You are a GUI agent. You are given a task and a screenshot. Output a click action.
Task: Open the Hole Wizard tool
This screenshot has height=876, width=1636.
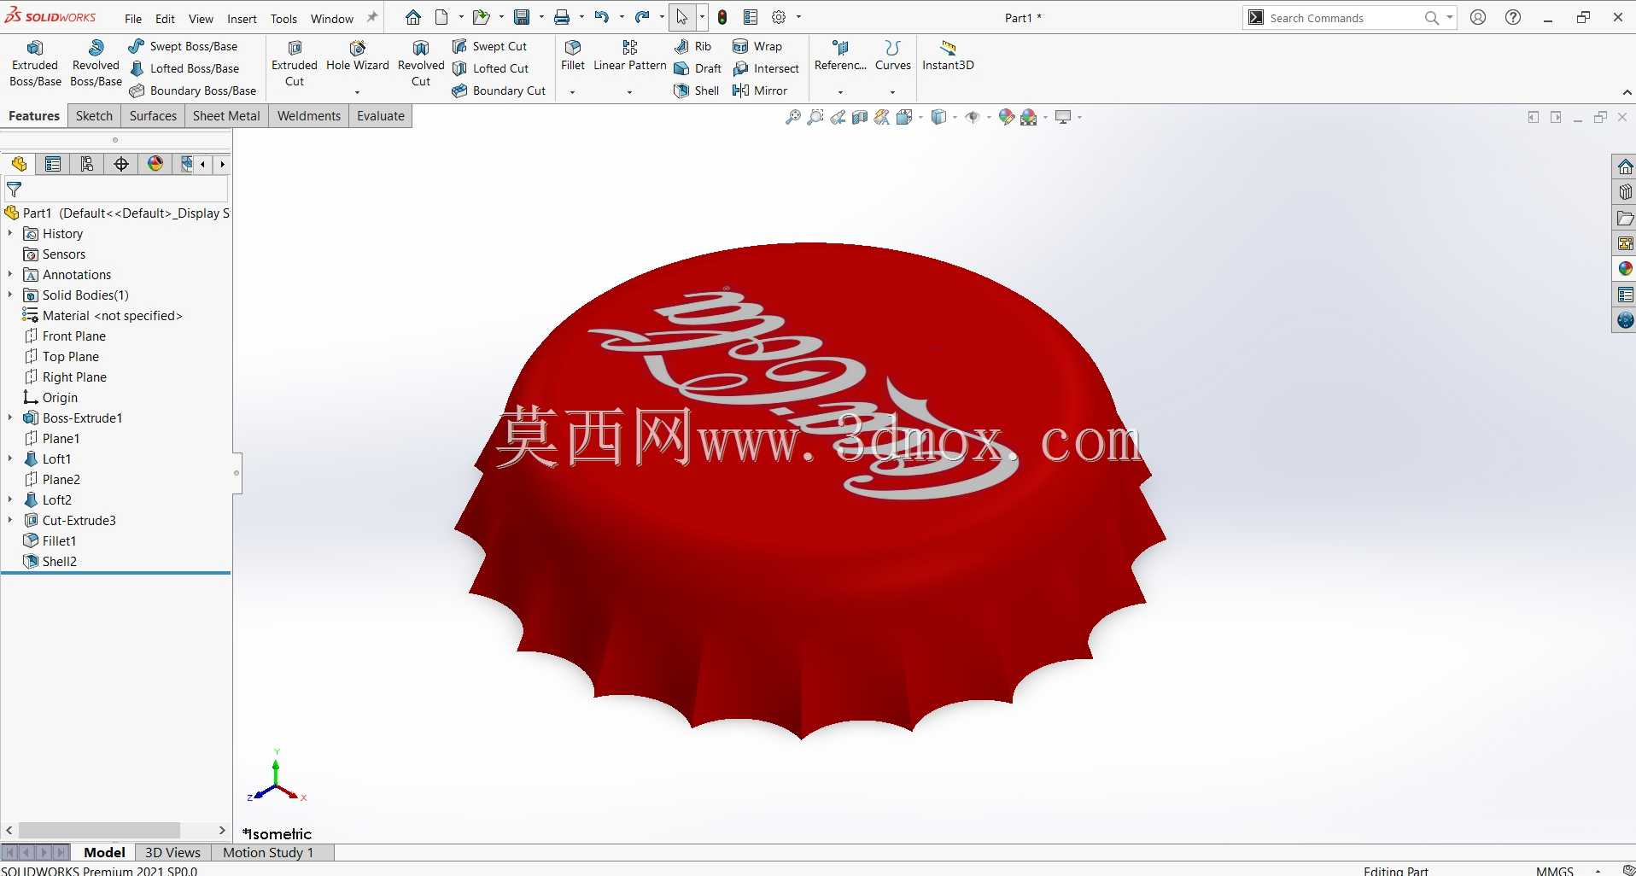[357, 56]
